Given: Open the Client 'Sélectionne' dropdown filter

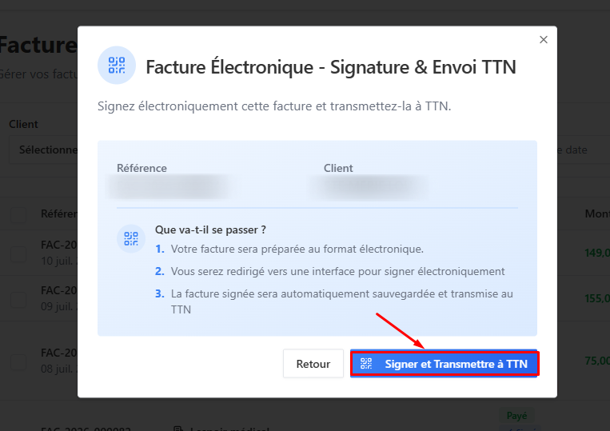Looking at the screenshot, I should tap(43, 150).
